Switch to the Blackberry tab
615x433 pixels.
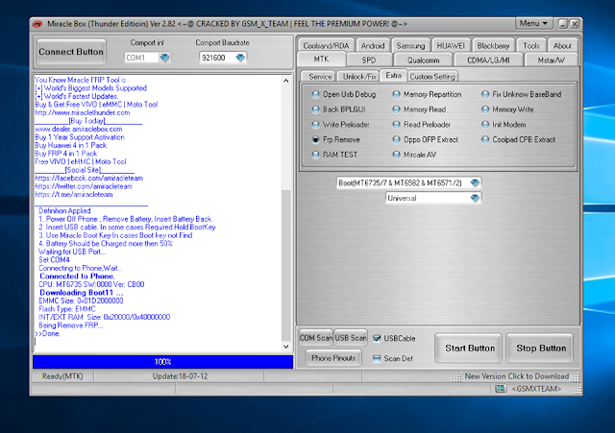[x=493, y=46]
